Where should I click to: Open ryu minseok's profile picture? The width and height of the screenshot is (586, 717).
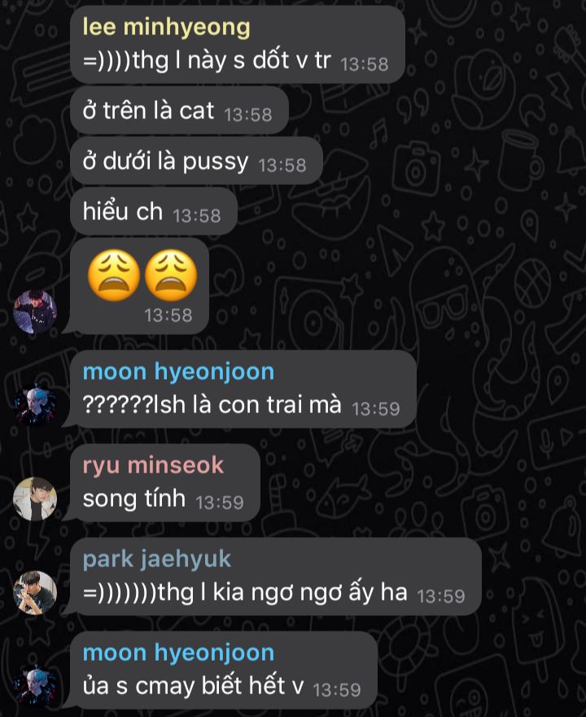pyautogui.click(x=35, y=499)
